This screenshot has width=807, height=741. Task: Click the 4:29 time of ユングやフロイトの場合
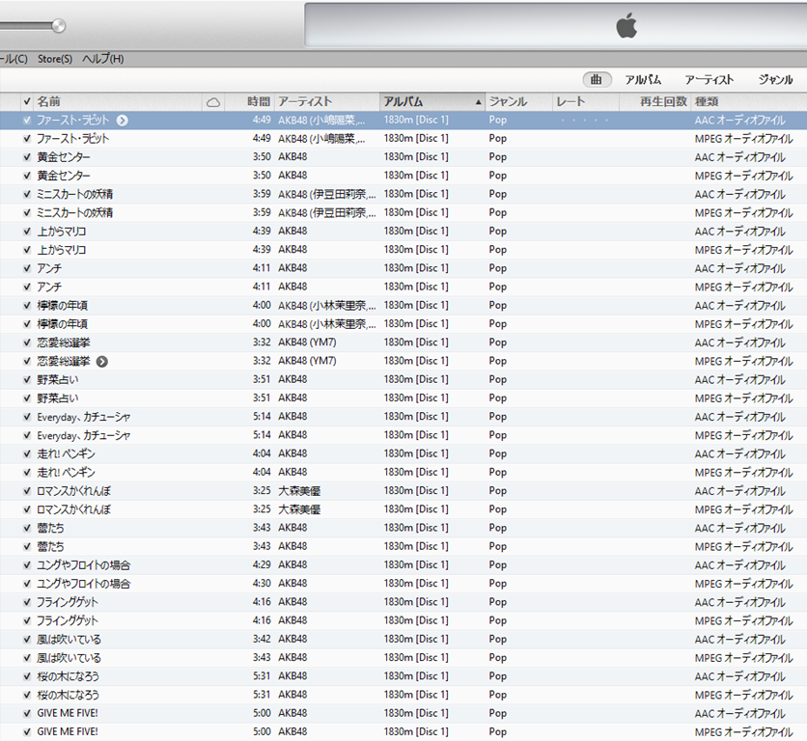(262, 565)
